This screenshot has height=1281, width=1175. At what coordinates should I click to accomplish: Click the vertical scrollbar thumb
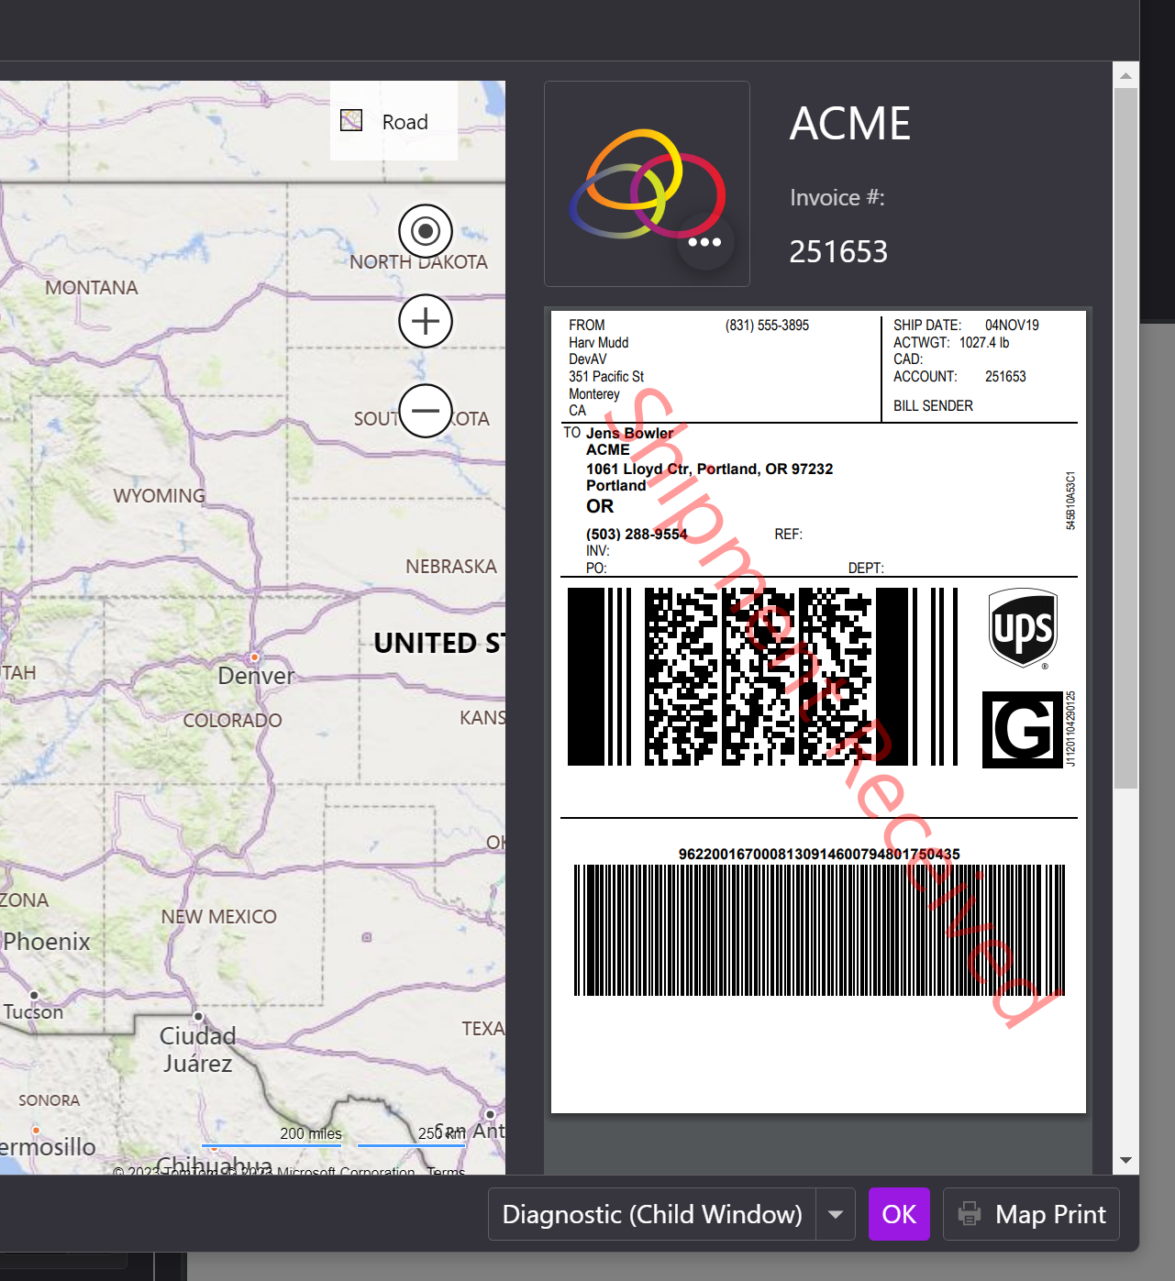[1125, 438]
